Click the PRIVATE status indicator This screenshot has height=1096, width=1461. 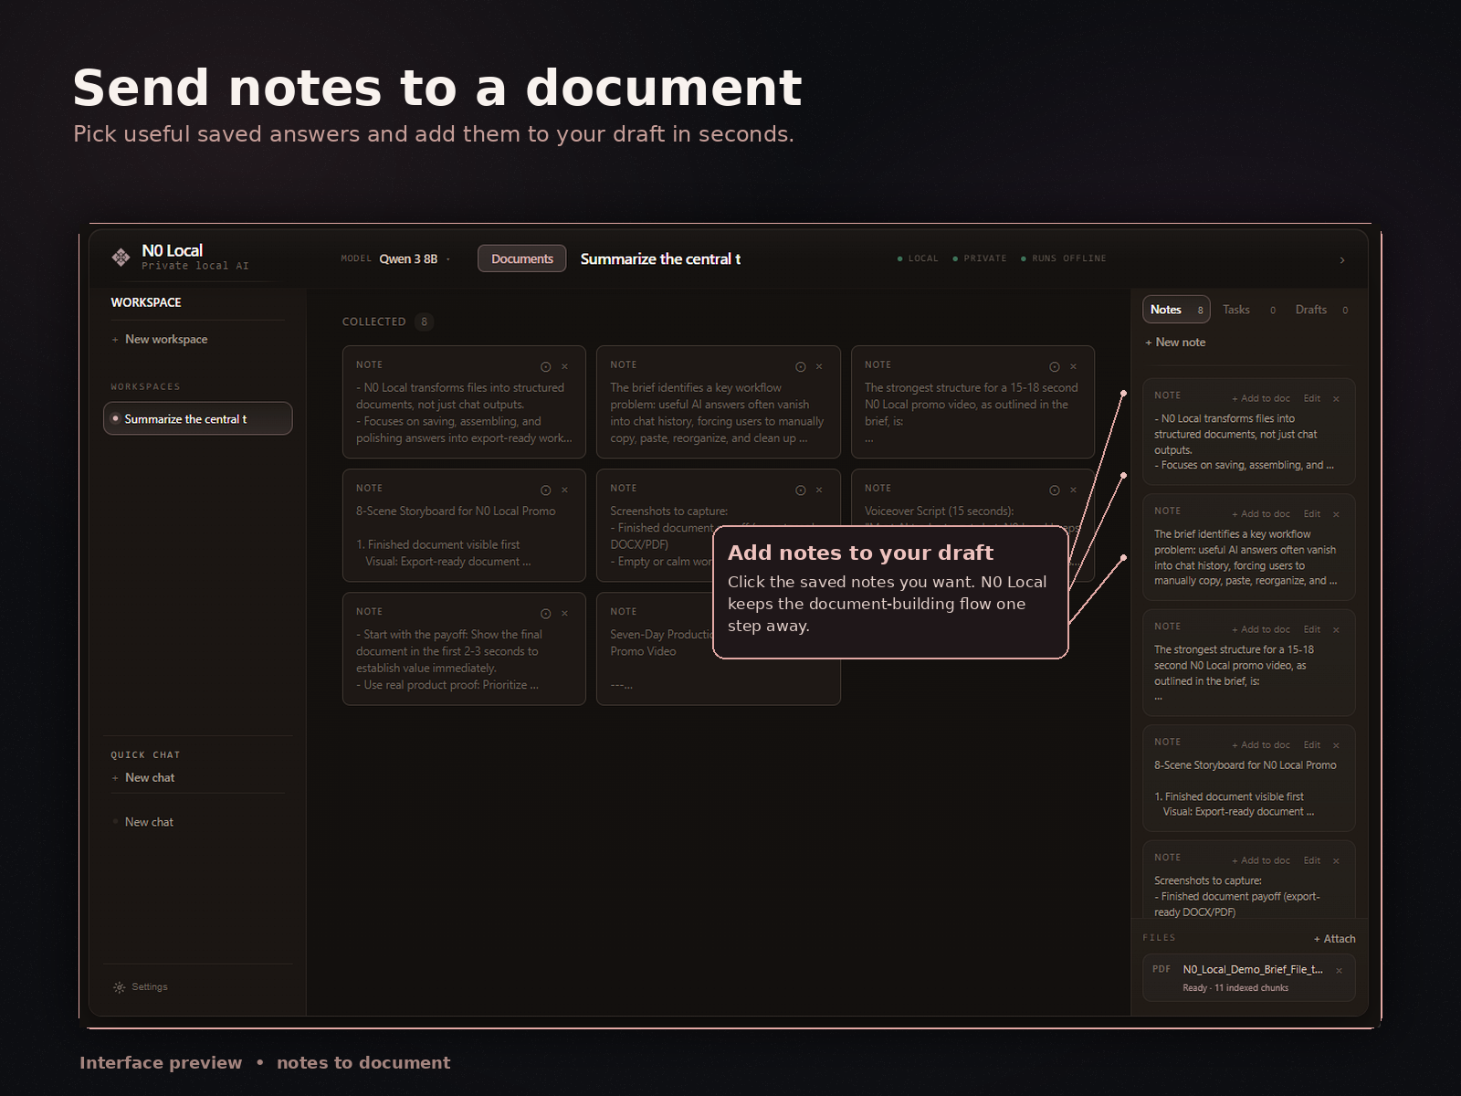click(980, 258)
